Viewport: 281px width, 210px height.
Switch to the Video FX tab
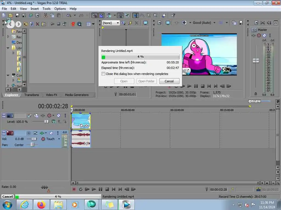(51, 95)
